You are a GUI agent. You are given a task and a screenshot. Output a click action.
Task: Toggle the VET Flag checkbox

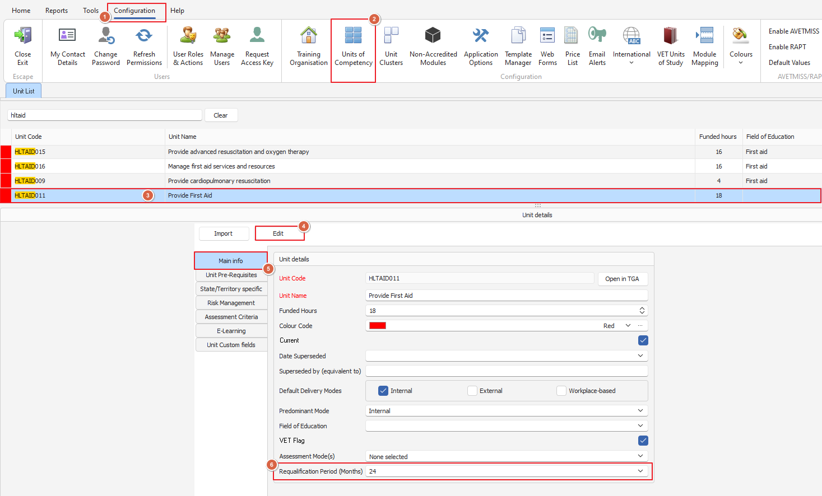pos(643,441)
